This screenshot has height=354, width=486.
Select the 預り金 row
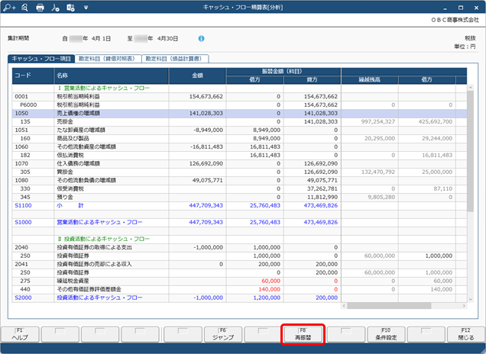(239, 197)
